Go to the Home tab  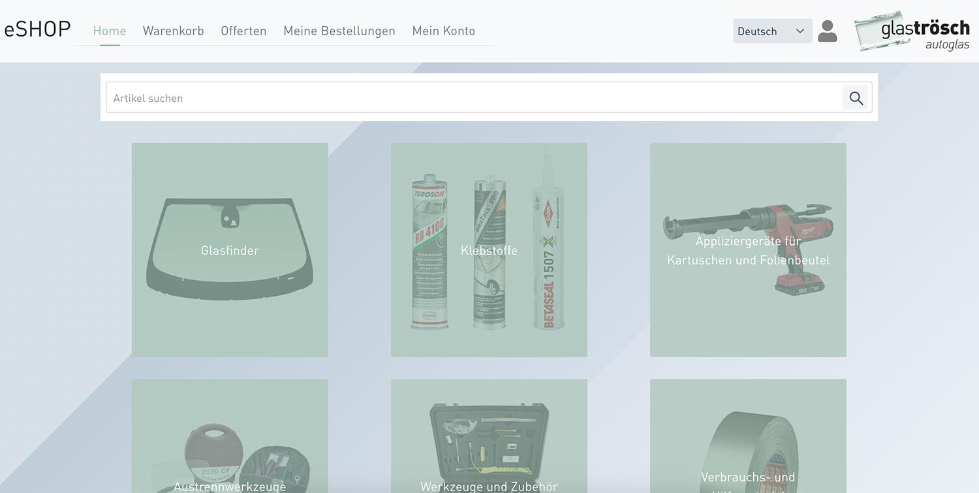point(110,31)
